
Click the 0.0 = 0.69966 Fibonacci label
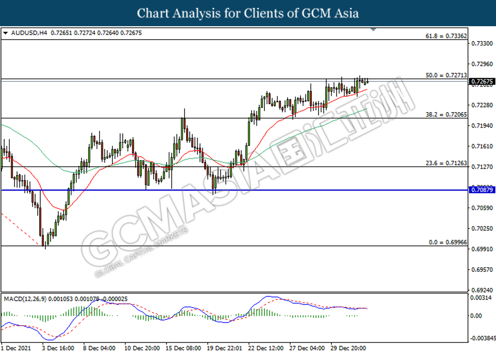coord(448,242)
